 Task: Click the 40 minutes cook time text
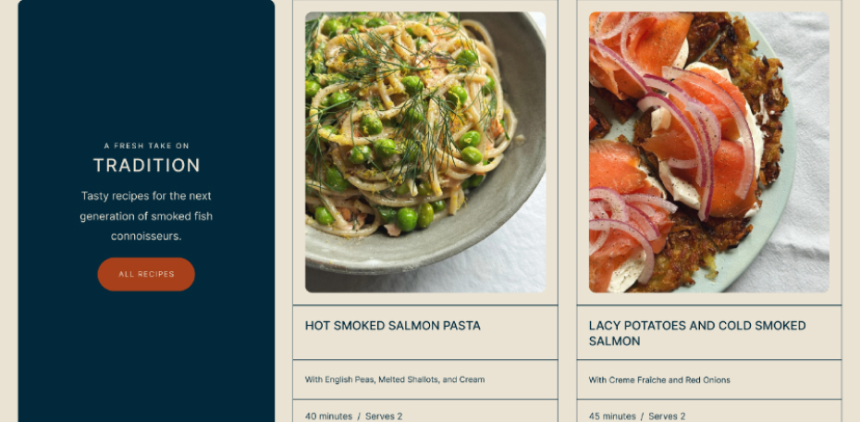tap(328, 416)
